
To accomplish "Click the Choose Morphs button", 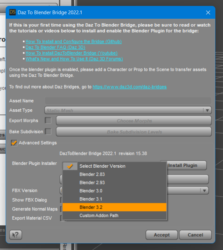I will coord(134,121).
